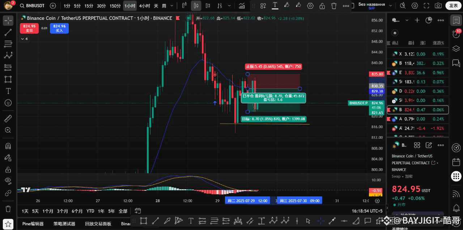Click the red 卖出 sell button
Screen dimensions: 463x230
29,28
